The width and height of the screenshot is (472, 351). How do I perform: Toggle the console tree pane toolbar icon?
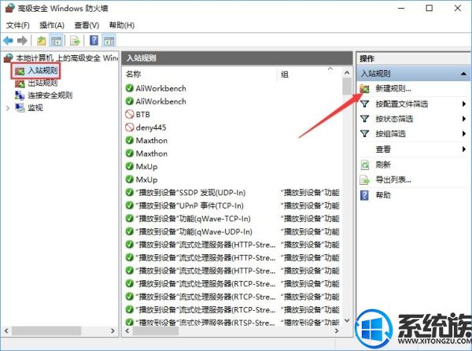tap(57, 41)
